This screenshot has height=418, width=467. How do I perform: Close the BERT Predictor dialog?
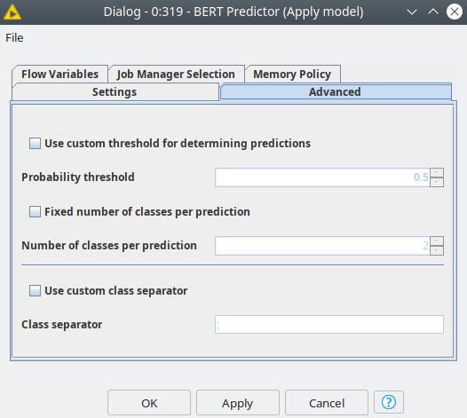[455, 12]
